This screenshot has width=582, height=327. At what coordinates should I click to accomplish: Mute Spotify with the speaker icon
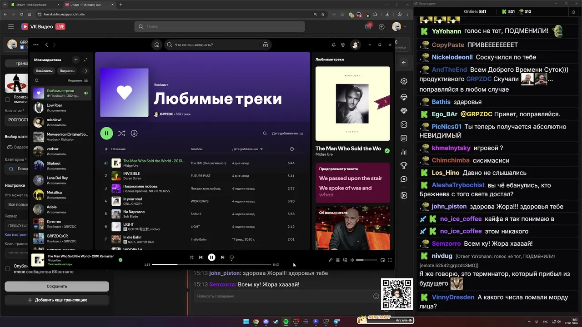point(352,260)
